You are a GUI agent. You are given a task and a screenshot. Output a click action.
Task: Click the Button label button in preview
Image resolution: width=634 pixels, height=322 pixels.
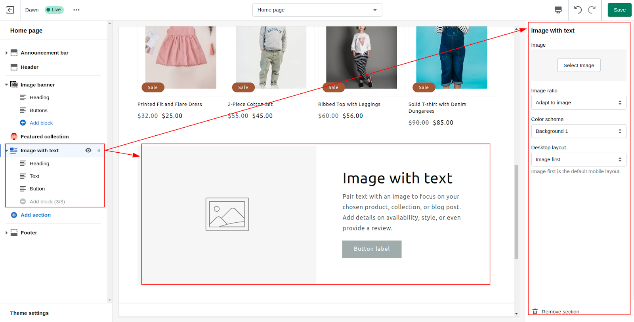[372, 249]
